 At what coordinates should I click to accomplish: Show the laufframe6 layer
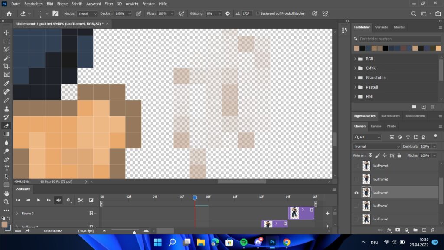(356, 166)
